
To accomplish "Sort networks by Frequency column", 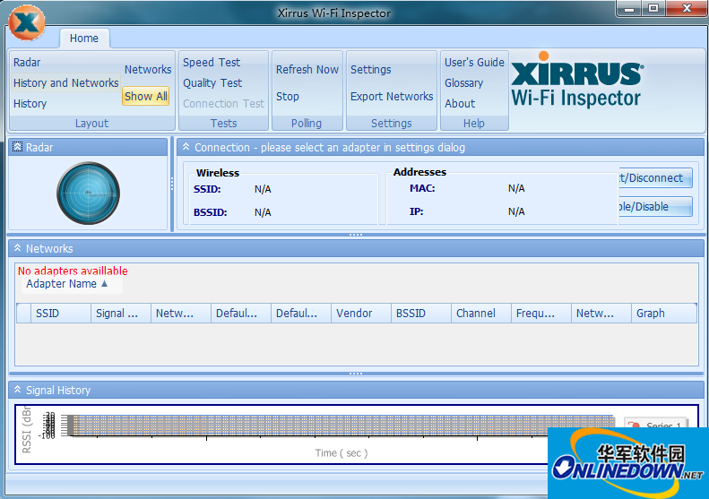I will pos(541,314).
